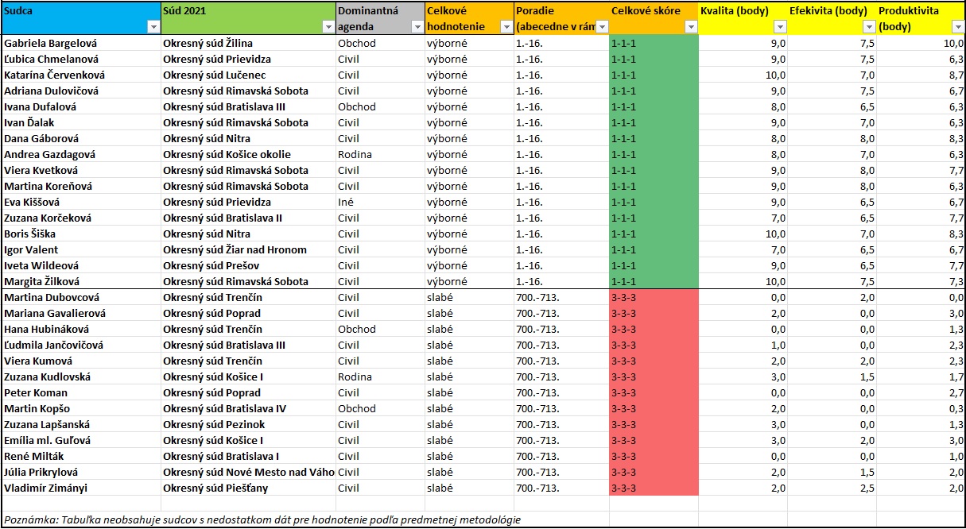The height and width of the screenshot is (529, 966).
Task: Click the Poradie column filter arrow
Action: coord(601,27)
